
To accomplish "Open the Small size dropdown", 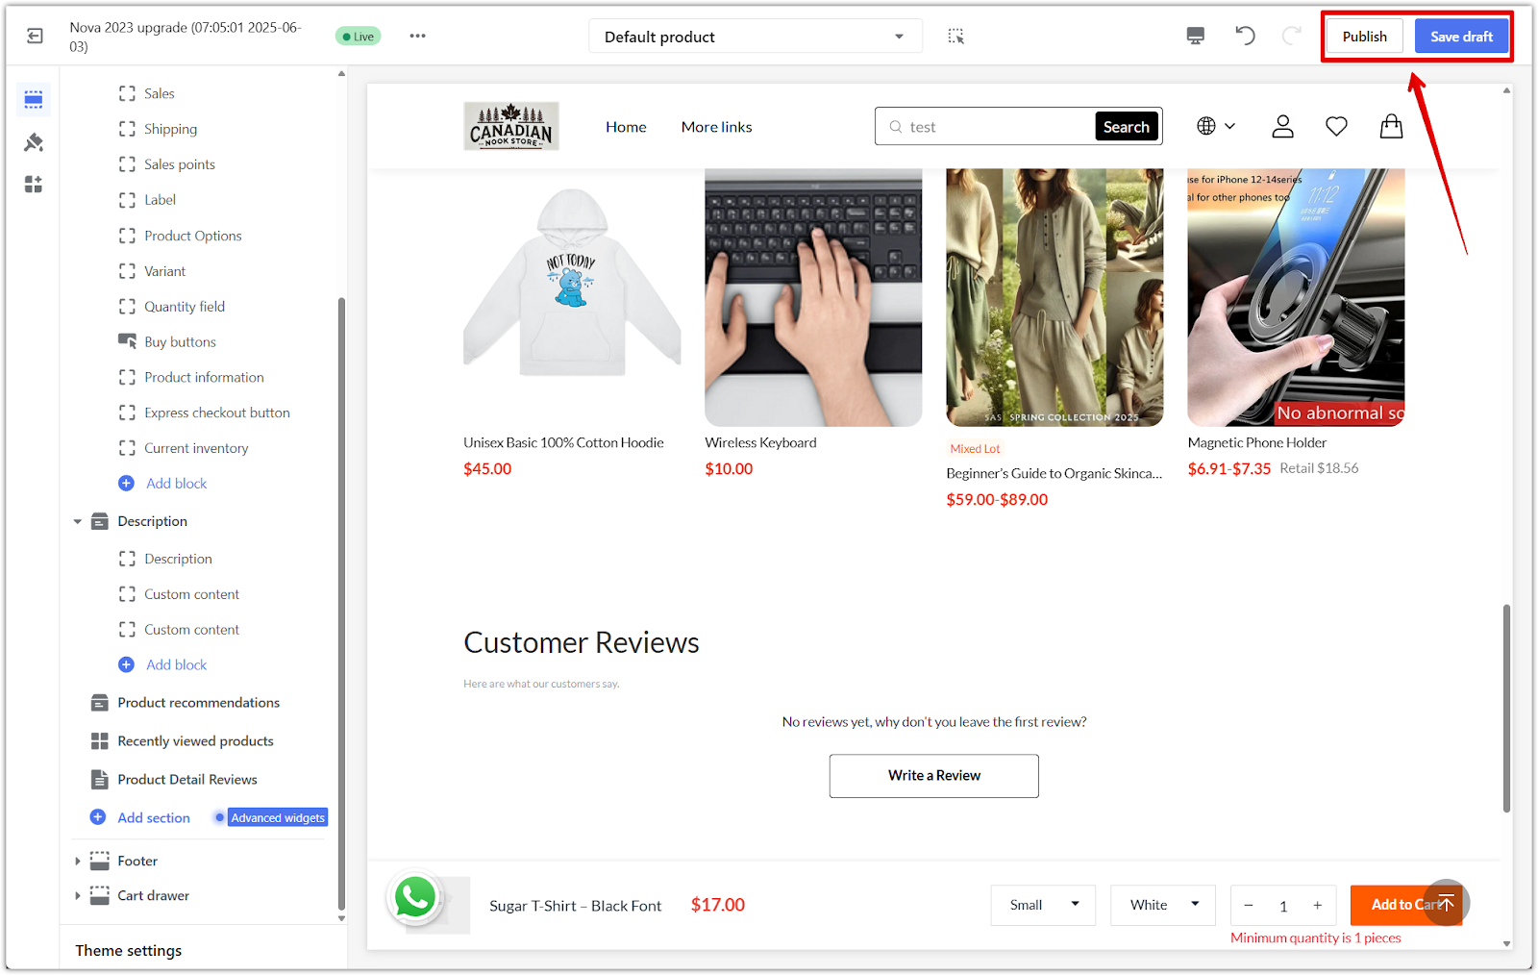I will click(x=1043, y=905).
